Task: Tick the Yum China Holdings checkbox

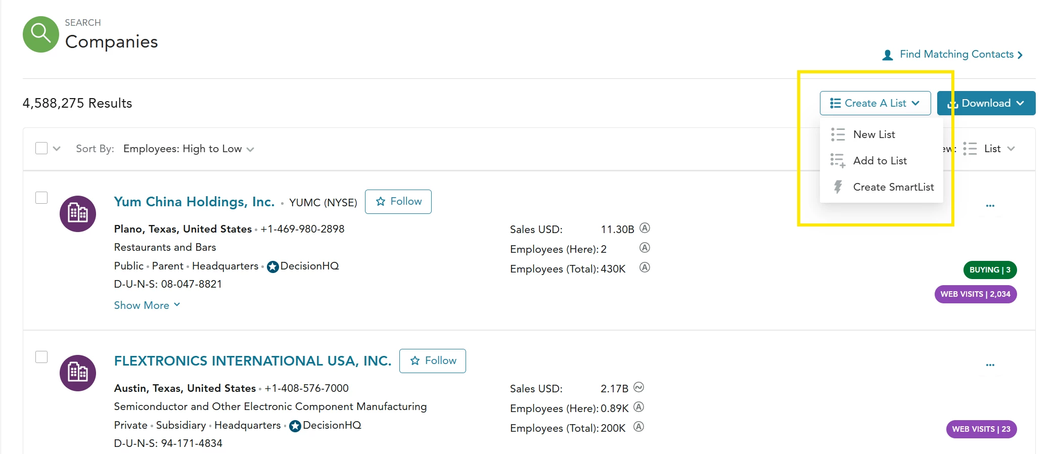Action: (41, 198)
